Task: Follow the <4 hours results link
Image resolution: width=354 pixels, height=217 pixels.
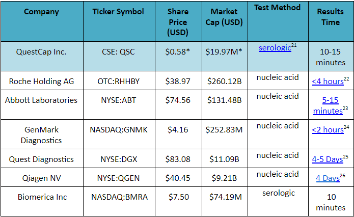Action: tap(328, 81)
